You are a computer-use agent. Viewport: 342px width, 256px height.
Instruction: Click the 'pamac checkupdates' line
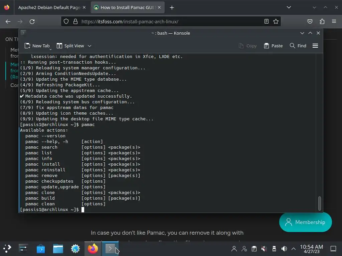pyautogui.click(x=65, y=181)
